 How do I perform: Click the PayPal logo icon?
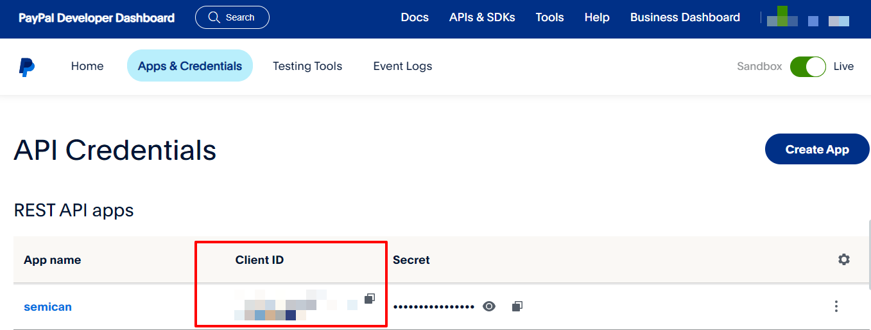[x=26, y=66]
